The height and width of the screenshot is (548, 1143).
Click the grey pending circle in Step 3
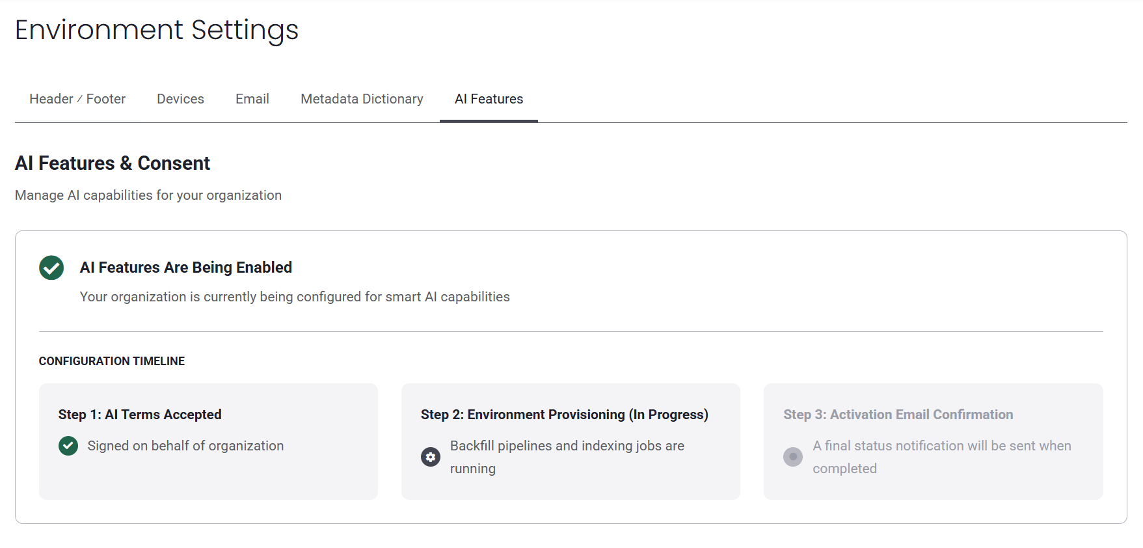click(x=793, y=457)
